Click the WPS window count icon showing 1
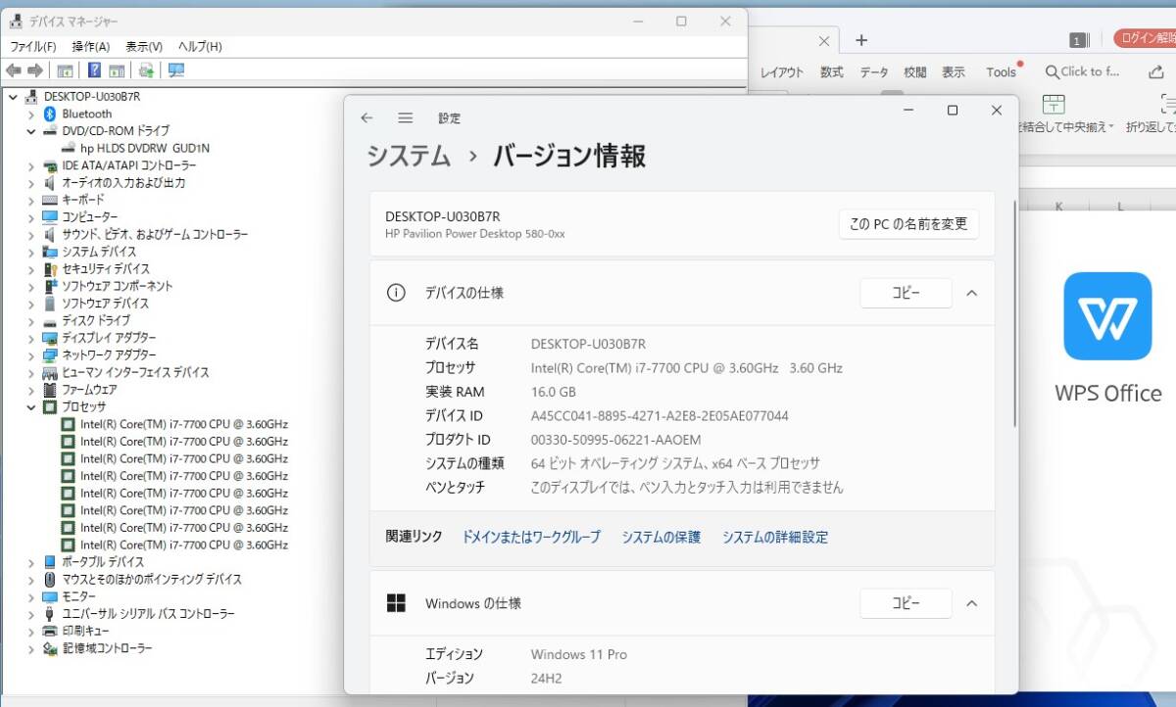 click(x=1079, y=40)
